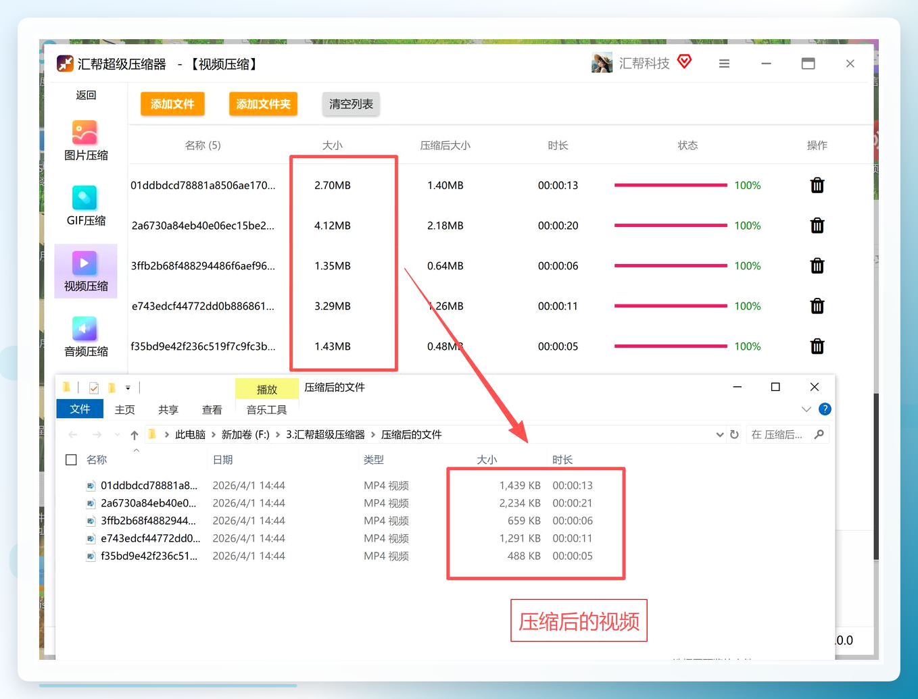
Task: Click the 2.70MB size value
Action: point(333,185)
